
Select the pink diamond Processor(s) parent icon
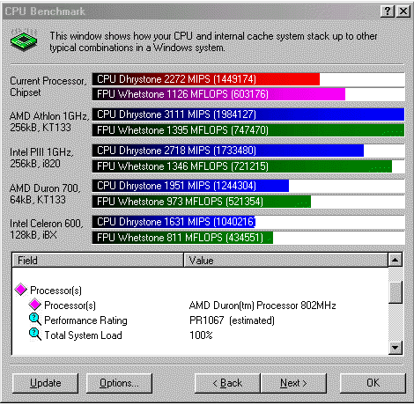click(x=21, y=290)
